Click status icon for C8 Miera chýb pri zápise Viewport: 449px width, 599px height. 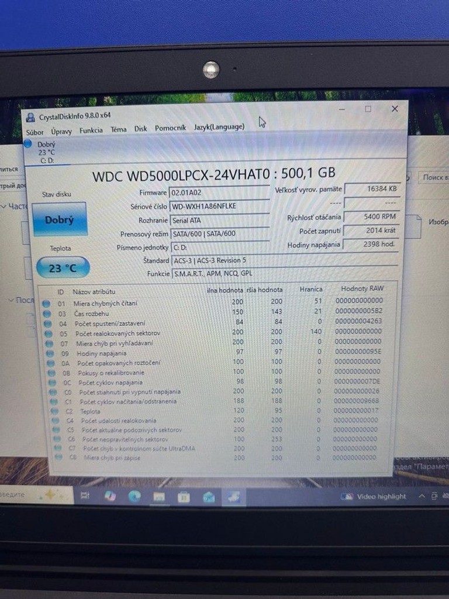click(x=59, y=457)
